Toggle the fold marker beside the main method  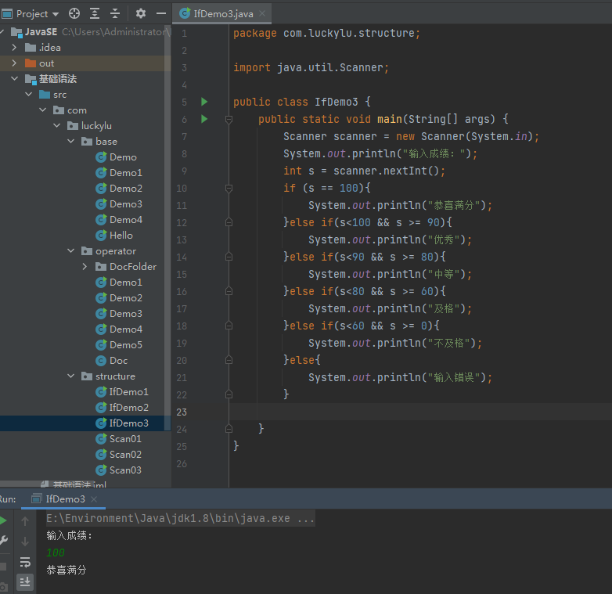pos(229,119)
